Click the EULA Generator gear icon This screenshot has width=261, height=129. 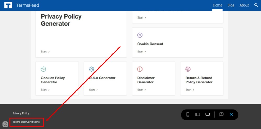tap(92, 69)
